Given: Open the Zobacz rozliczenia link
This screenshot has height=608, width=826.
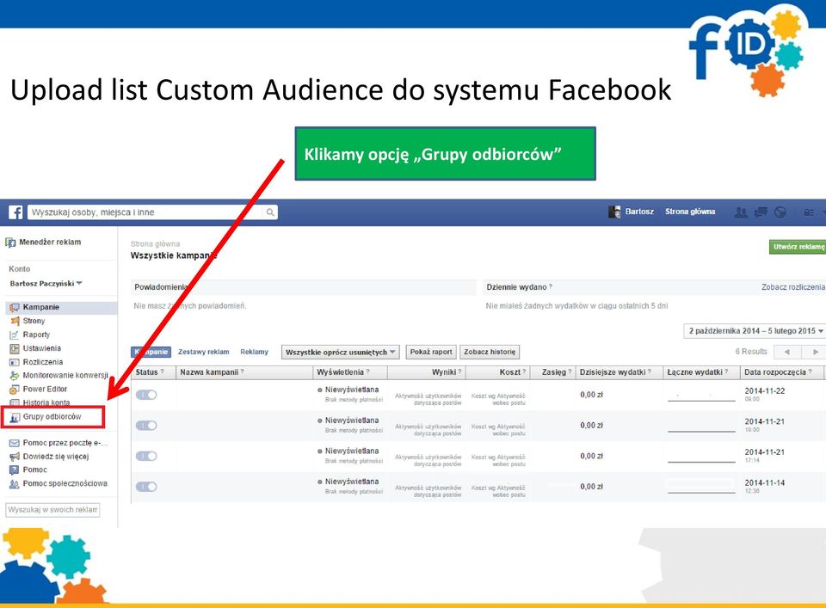Looking at the screenshot, I should point(792,287).
